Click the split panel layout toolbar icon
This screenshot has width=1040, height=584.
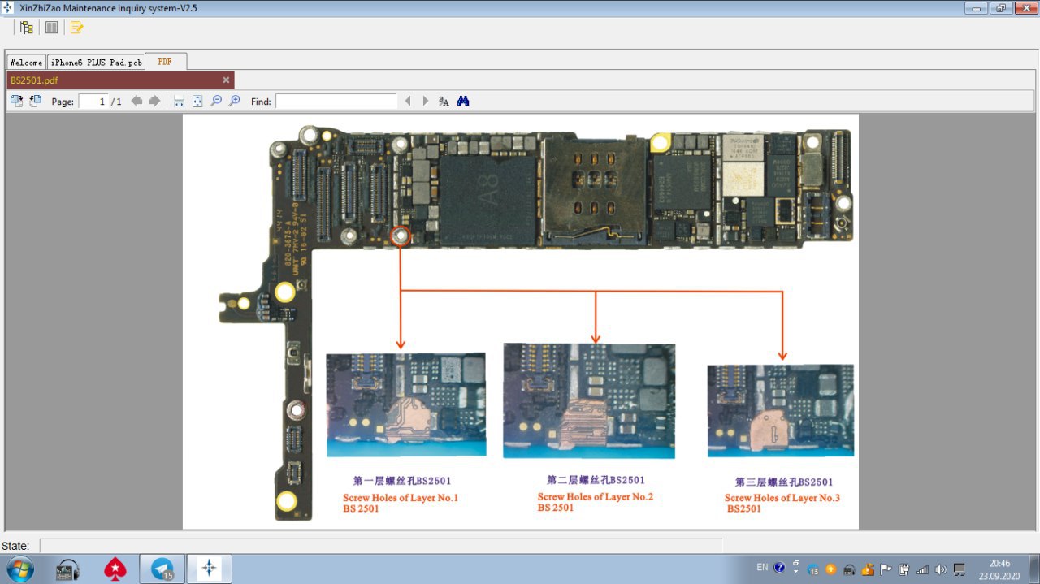pyautogui.click(x=51, y=28)
